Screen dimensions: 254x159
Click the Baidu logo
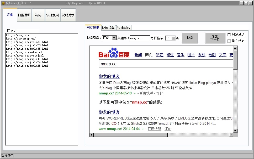pyautogui.click(x=114, y=53)
